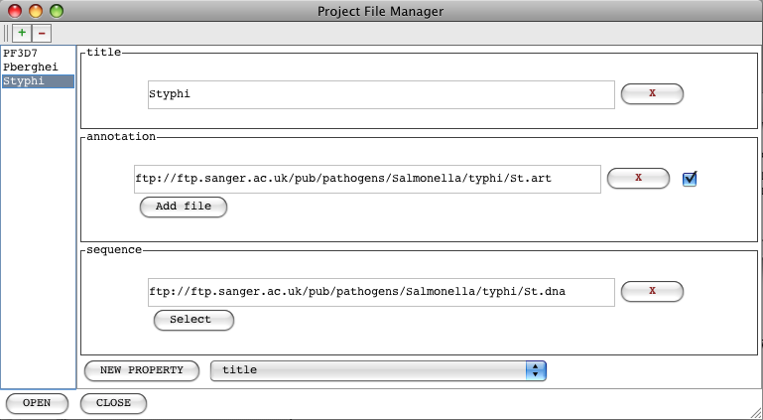Select the Styphi project entry

[38, 80]
